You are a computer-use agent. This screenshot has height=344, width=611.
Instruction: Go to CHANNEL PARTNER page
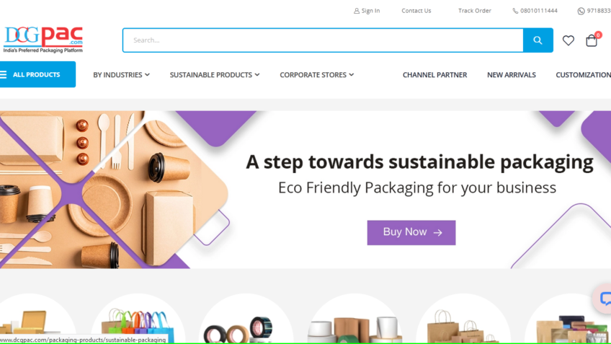(434, 75)
